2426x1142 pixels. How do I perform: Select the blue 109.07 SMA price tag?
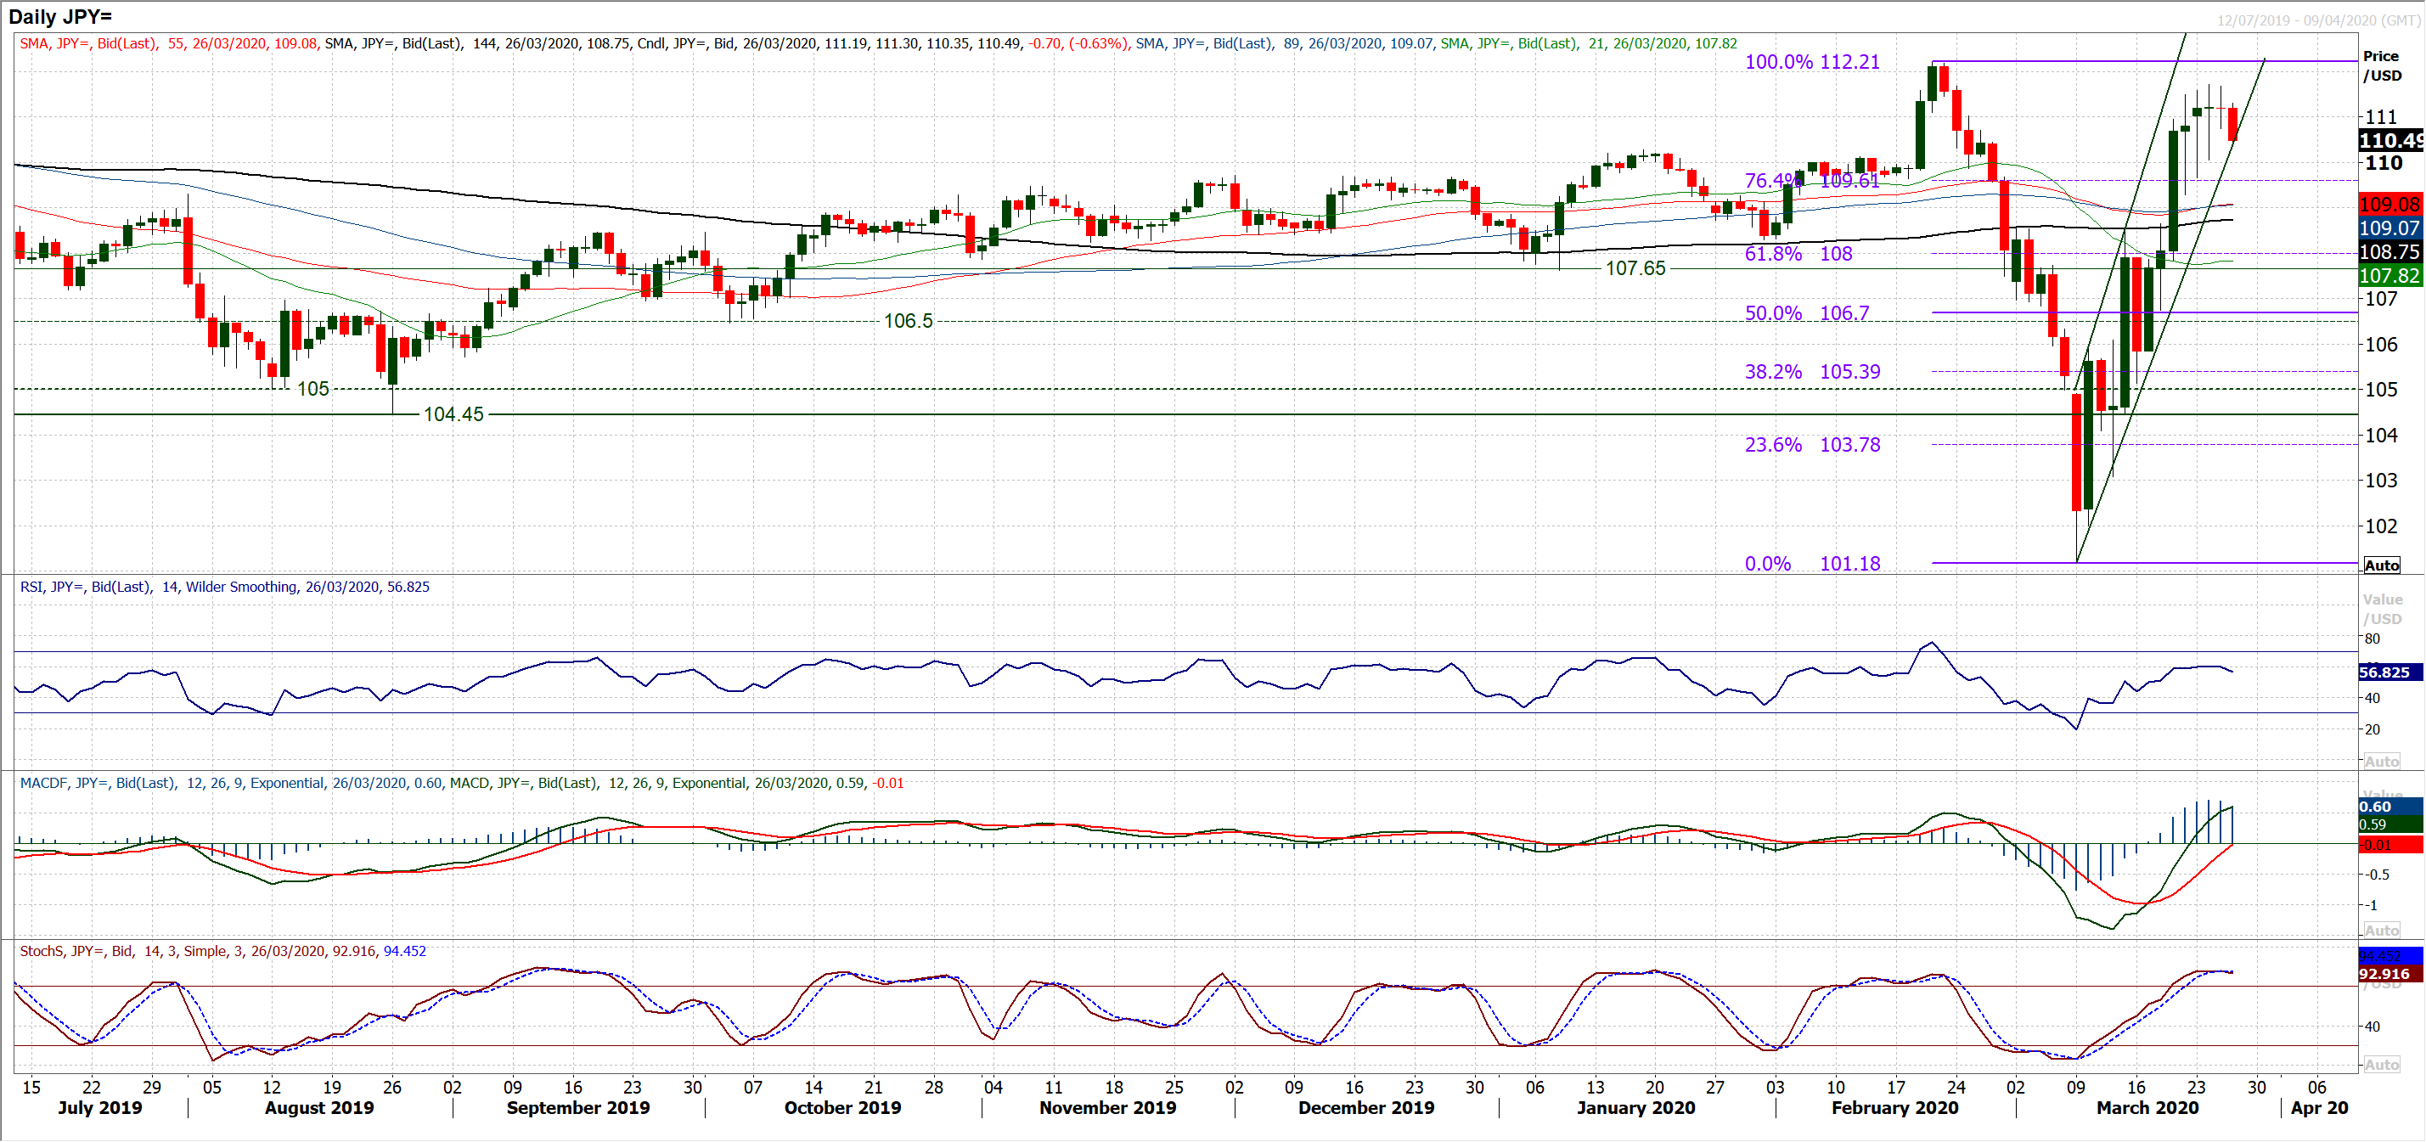[x=2391, y=228]
